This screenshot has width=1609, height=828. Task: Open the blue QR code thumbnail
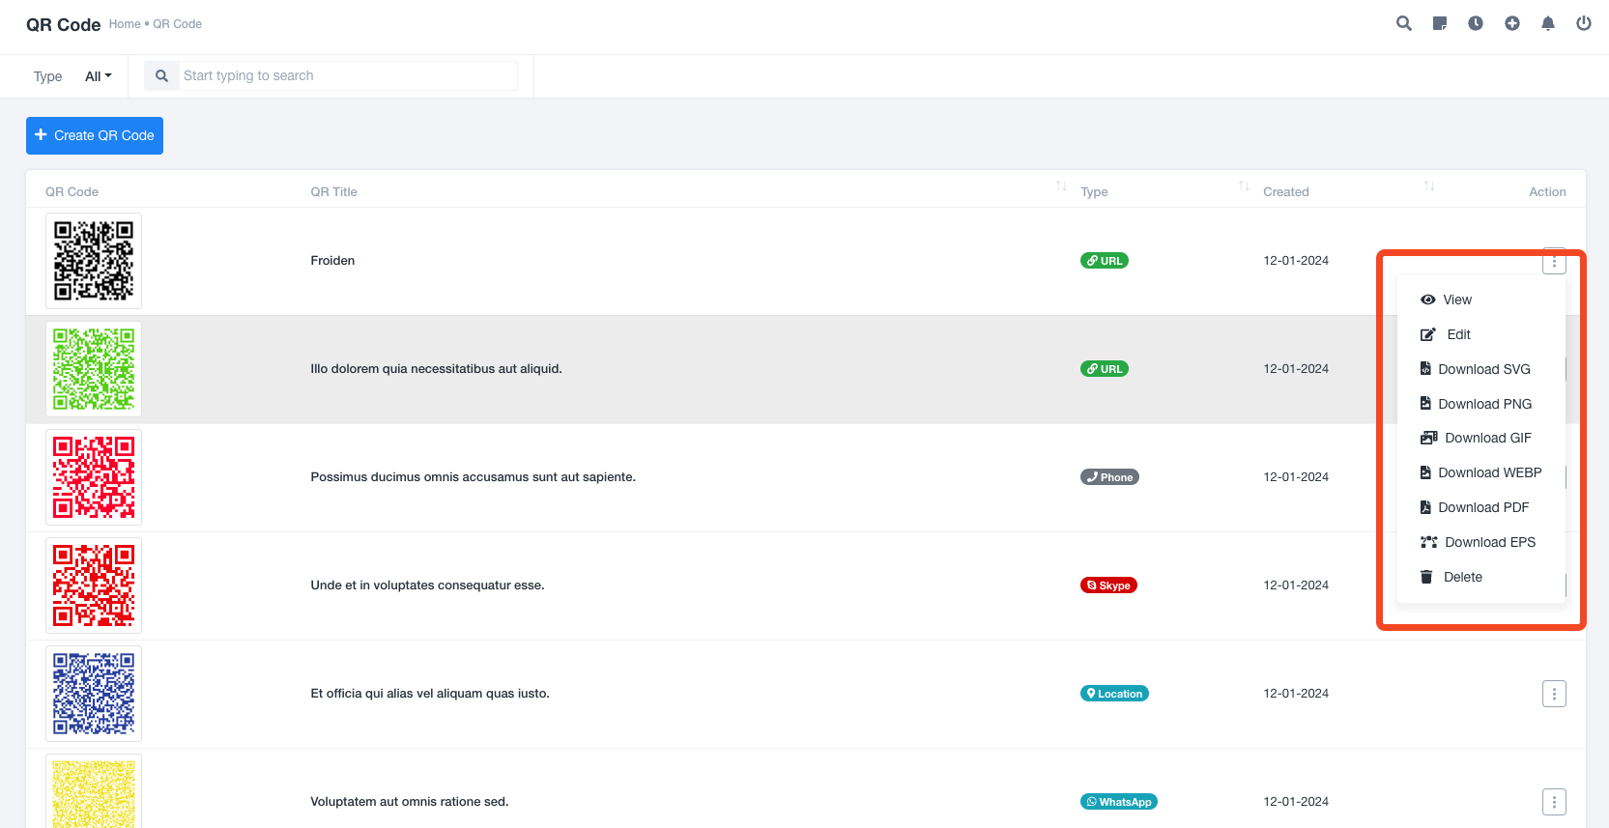click(94, 694)
